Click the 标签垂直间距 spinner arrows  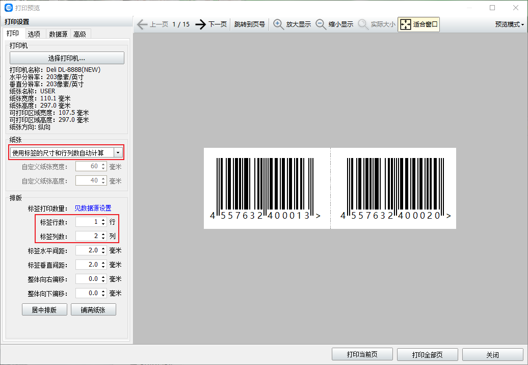point(103,265)
